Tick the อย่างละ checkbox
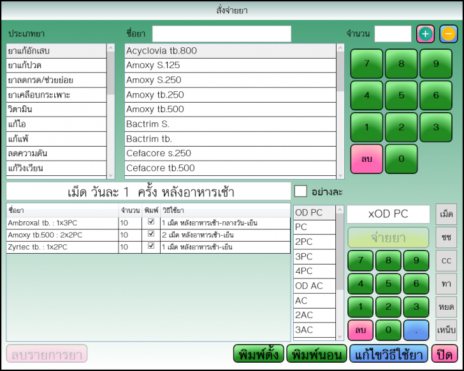 pyautogui.click(x=300, y=191)
